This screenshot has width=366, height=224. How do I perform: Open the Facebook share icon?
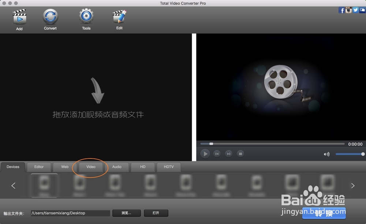[341, 10]
